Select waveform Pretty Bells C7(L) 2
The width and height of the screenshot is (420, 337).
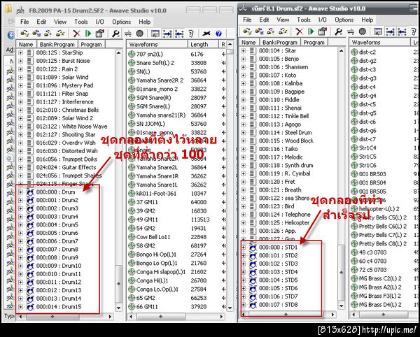383,235
